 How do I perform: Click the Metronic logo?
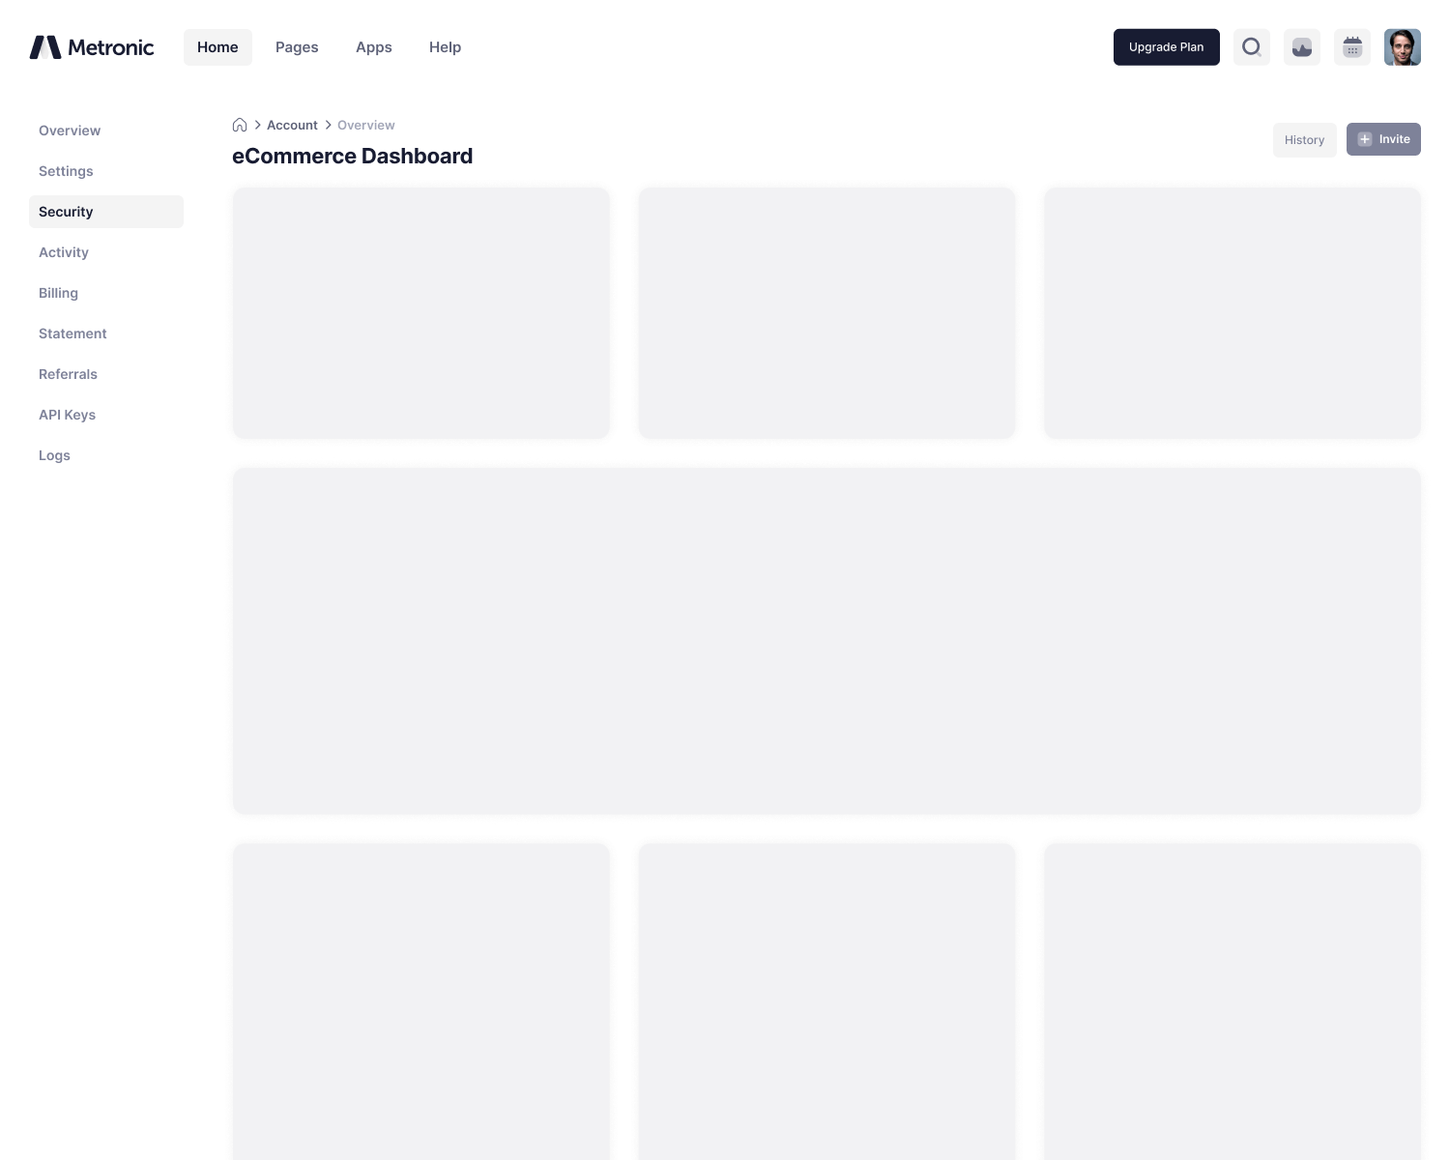(x=92, y=47)
